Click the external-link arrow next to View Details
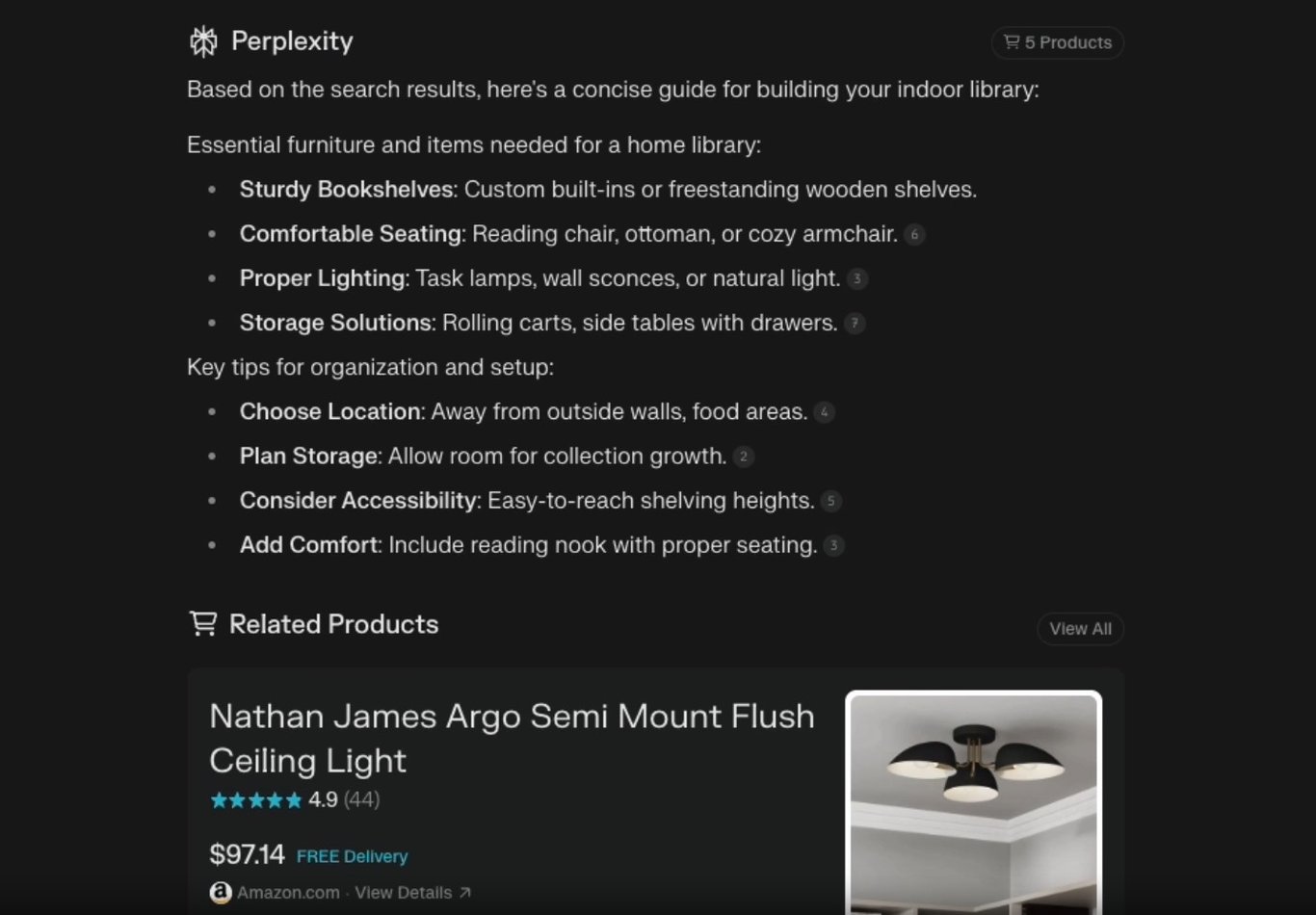The image size is (1316, 915). (x=465, y=892)
